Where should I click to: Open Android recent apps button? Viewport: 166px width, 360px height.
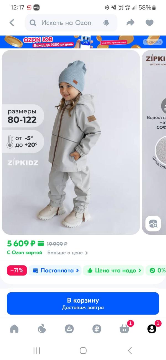point(37,351)
